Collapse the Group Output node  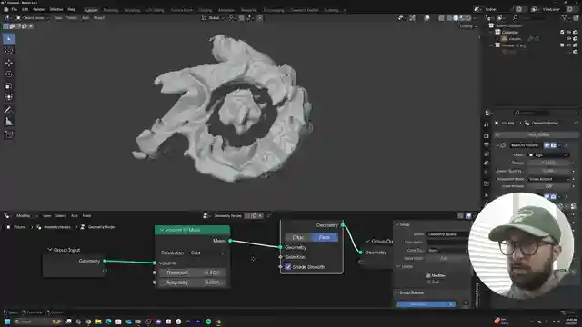click(367, 241)
